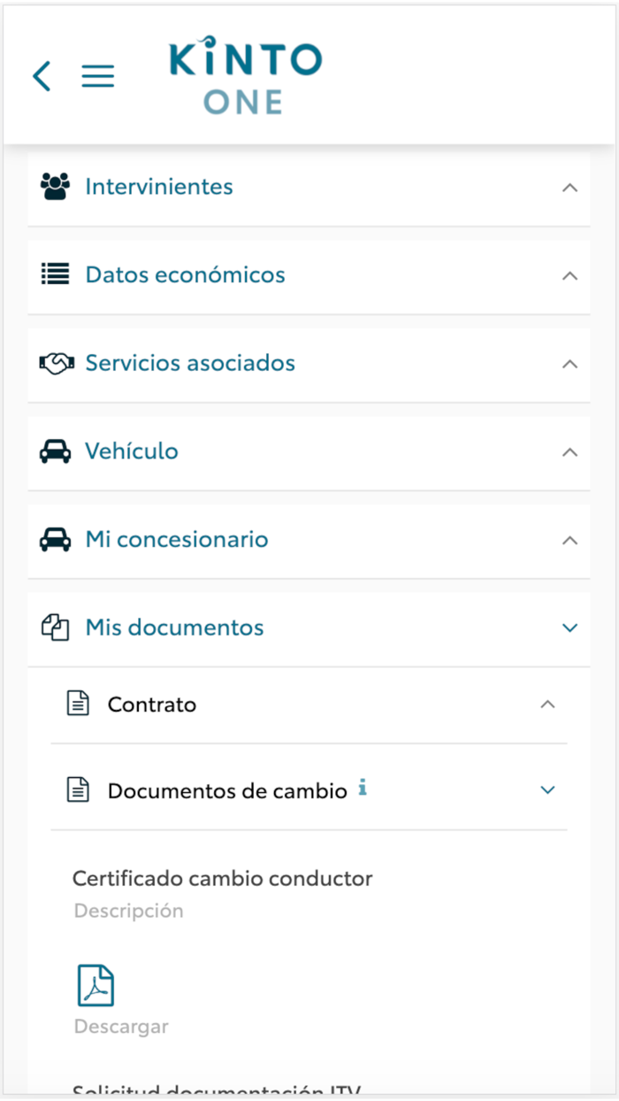Screen dimensions: 619x1101
Task: Expand the Documentos de cambio chevron
Action: [548, 789]
